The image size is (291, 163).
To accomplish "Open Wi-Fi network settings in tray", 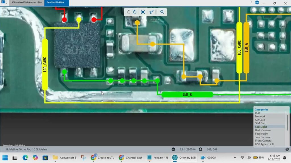I will click(242, 158).
